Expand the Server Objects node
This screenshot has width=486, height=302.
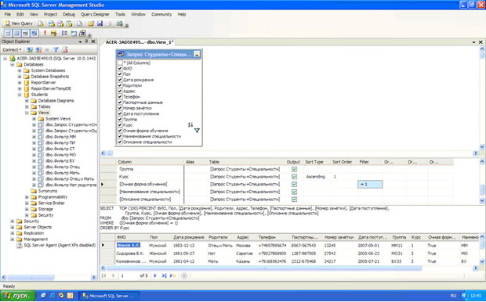click(x=13, y=227)
